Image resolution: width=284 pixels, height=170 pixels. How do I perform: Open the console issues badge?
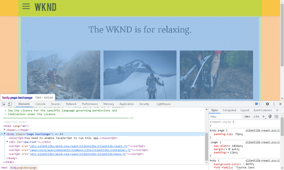257,104
